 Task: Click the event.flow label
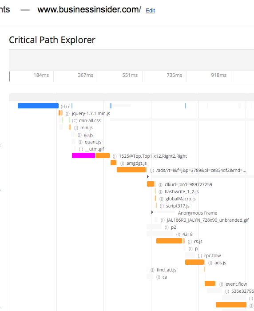(x=236, y=284)
